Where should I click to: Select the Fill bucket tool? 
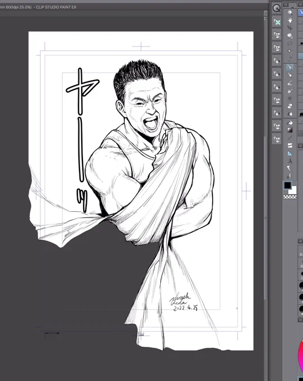click(290, 122)
